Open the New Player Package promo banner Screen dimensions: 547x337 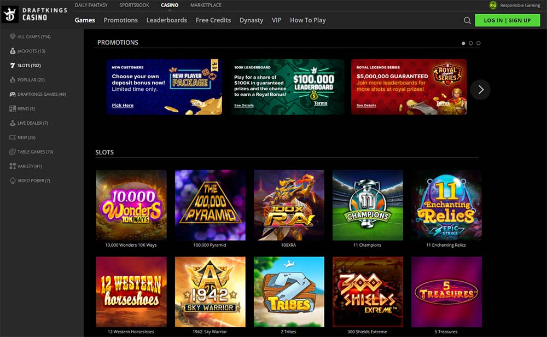click(164, 87)
